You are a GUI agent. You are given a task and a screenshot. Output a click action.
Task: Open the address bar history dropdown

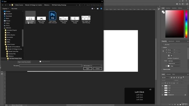pos(76,5)
